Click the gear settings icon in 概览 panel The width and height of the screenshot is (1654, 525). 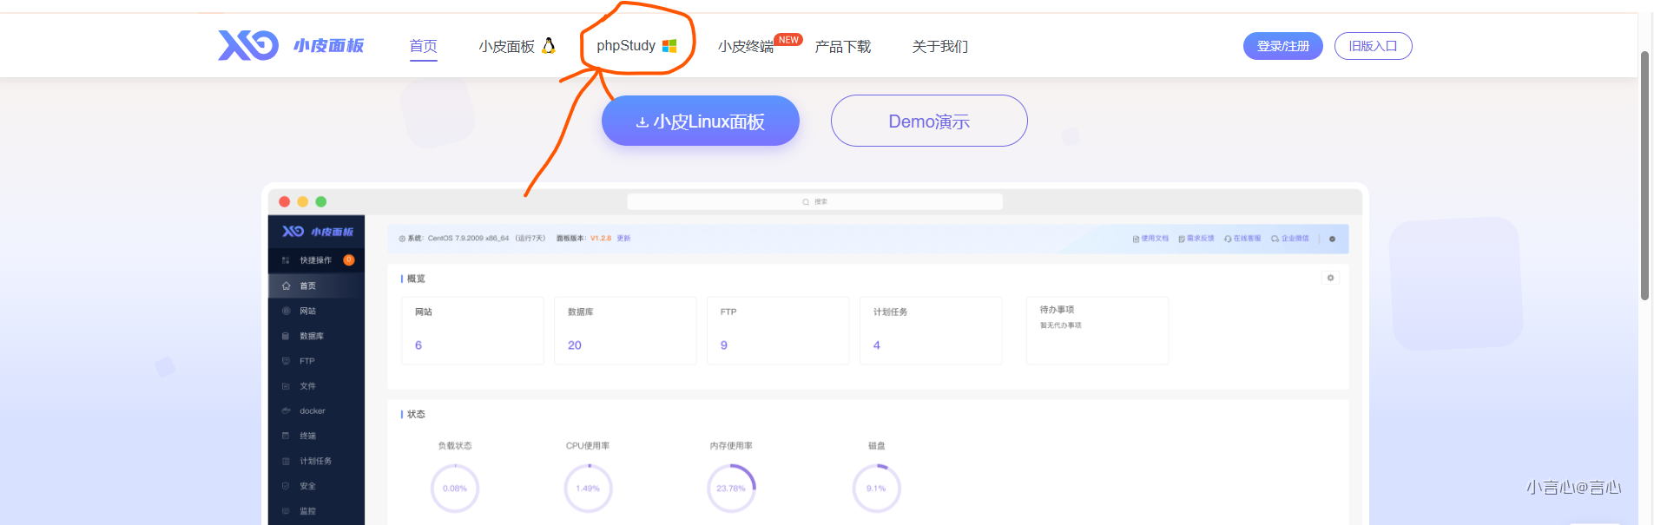click(1330, 278)
